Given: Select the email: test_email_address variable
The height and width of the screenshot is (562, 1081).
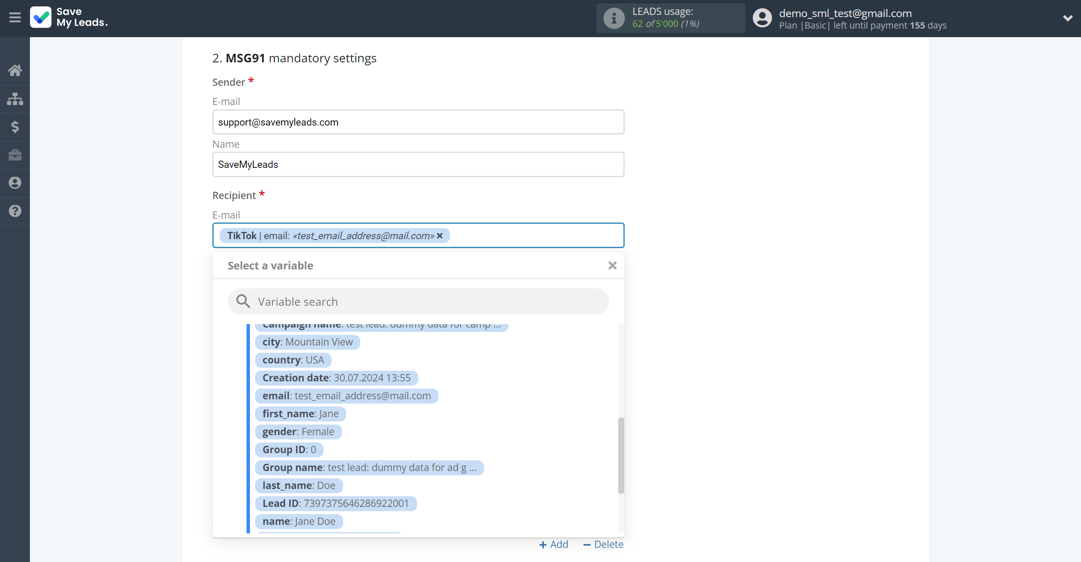Looking at the screenshot, I should tap(347, 396).
